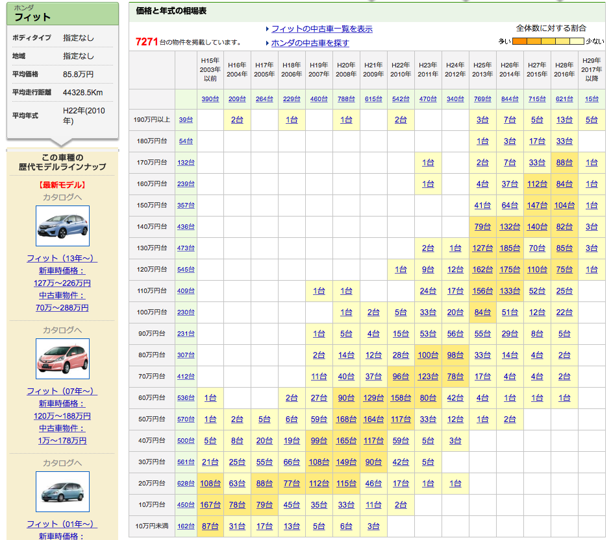Screen dimensions: 611x540
Task: Click the 127万～226万円 new price link
Action: 62,283
